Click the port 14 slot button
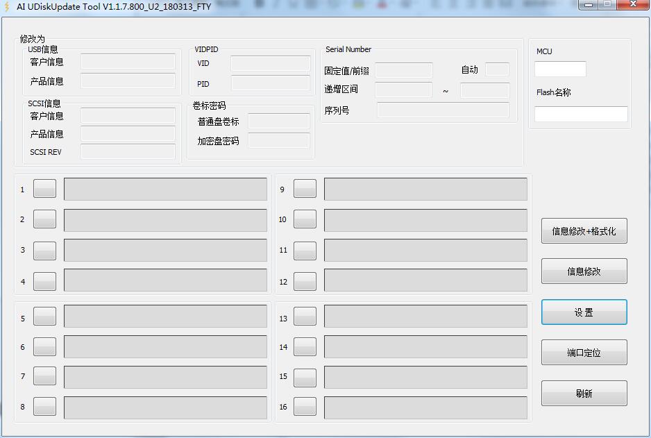Screen dimensions: 651x438 [x=305, y=347]
